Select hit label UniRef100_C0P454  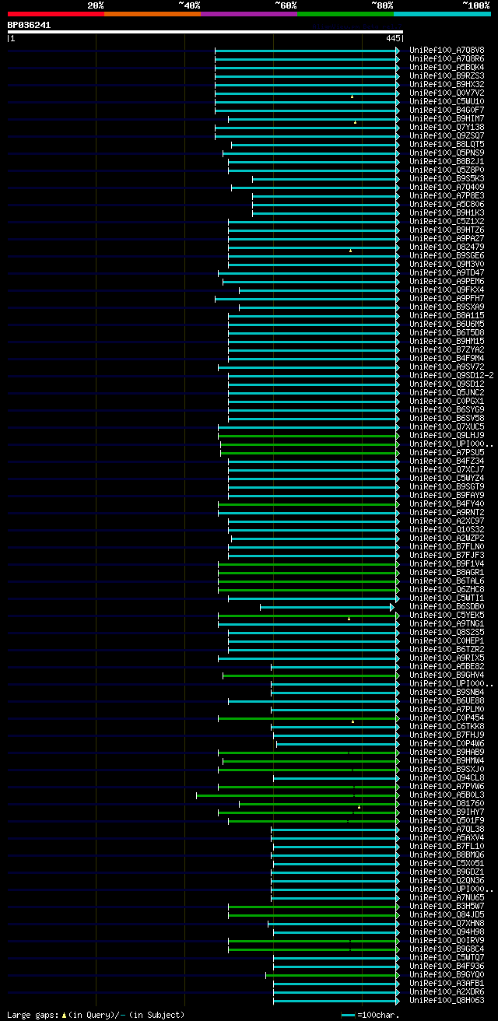(x=447, y=718)
